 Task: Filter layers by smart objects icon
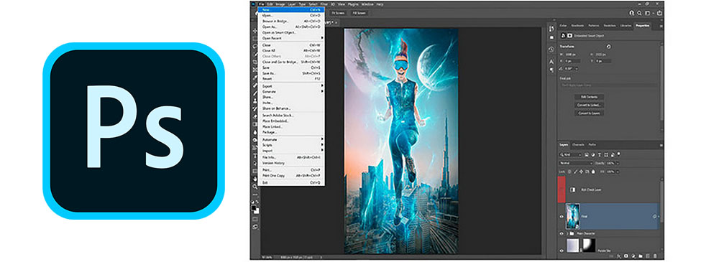[613, 155]
